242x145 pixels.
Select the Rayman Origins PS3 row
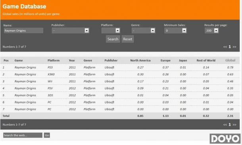pyautogui.click(x=120, y=67)
